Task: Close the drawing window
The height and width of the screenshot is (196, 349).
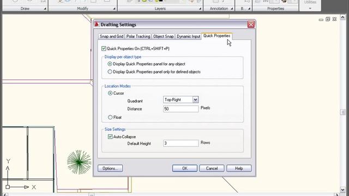Action: point(334,20)
